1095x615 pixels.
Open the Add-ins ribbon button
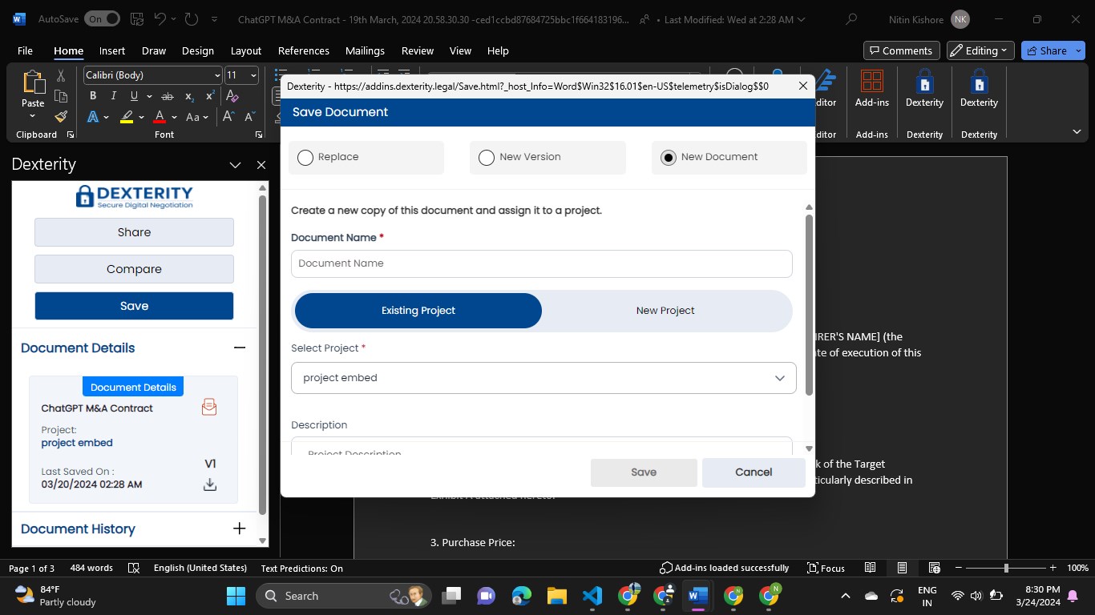click(x=871, y=89)
